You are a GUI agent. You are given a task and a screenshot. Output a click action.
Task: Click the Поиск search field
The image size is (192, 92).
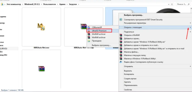(x=183, y=4)
